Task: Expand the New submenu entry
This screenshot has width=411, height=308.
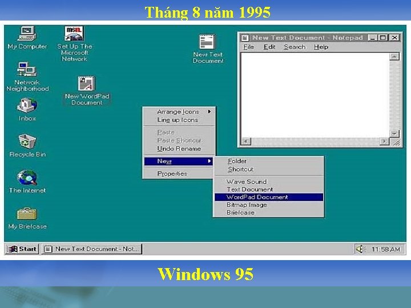Action: pyautogui.click(x=179, y=161)
